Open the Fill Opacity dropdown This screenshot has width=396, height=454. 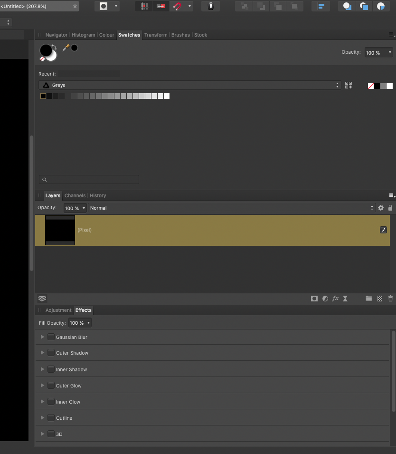[x=80, y=323]
